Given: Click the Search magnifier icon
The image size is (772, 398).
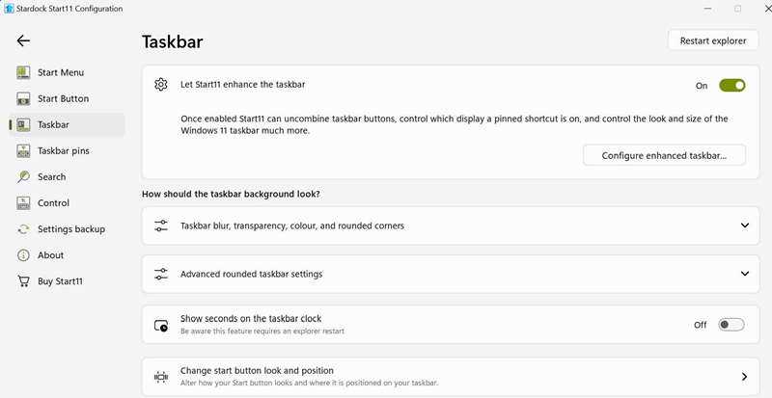Looking at the screenshot, I should pos(24,176).
